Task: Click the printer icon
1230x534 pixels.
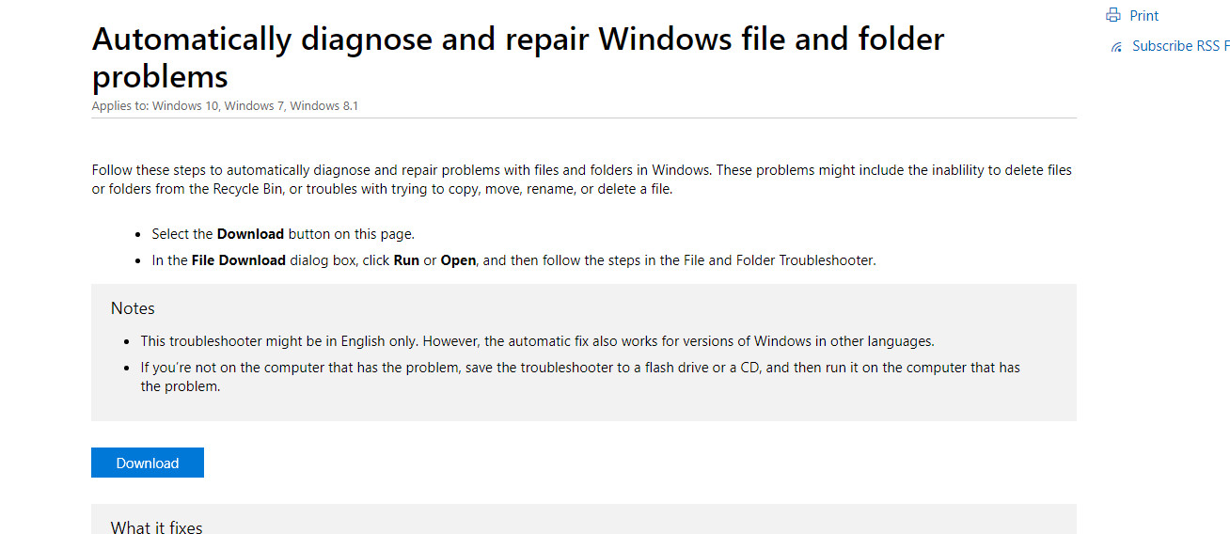Action: pyautogui.click(x=1114, y=15)
